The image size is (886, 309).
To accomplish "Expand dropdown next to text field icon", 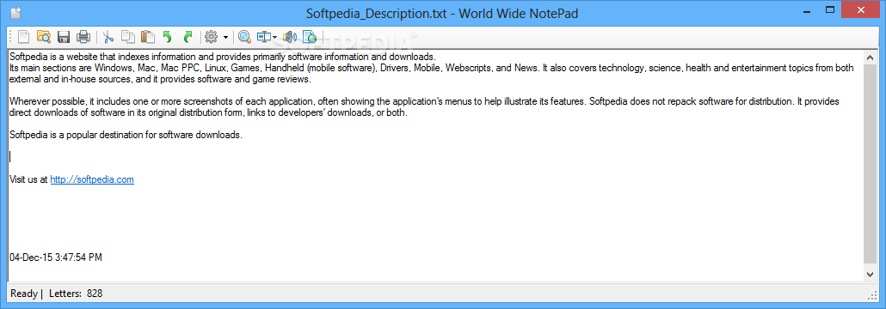I will coord(274,38).
